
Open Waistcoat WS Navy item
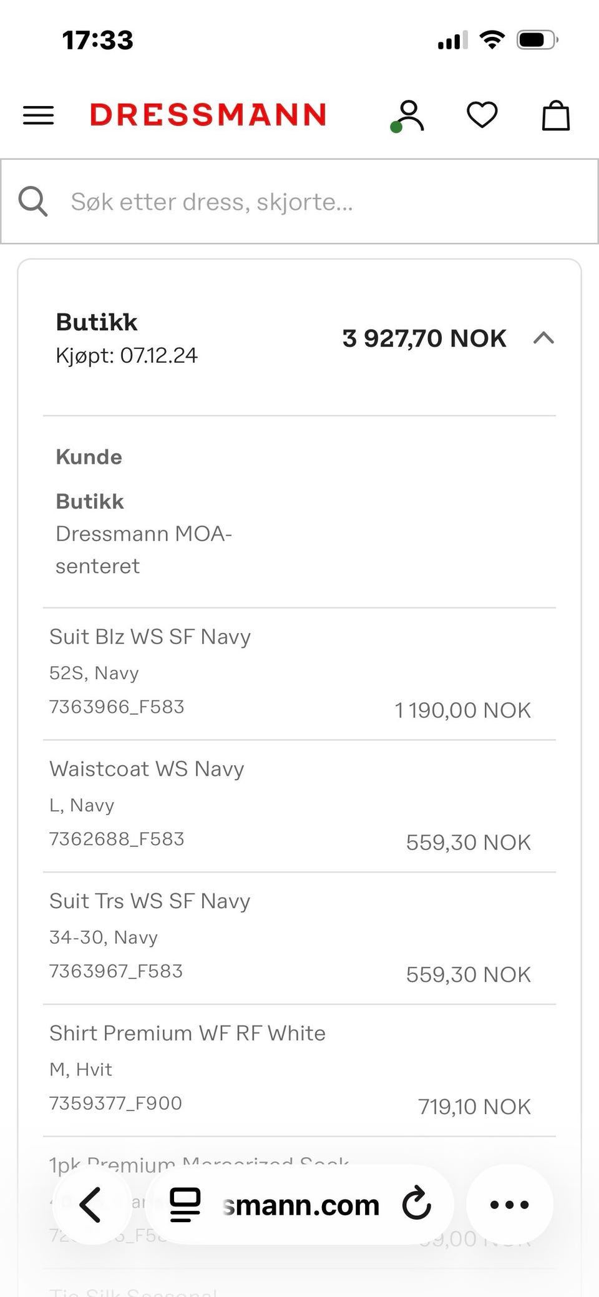pos(147,769)
